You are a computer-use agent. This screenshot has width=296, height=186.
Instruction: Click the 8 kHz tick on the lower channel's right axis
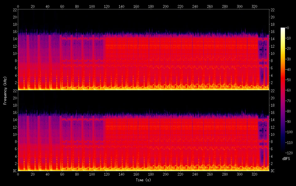[272, 141]
